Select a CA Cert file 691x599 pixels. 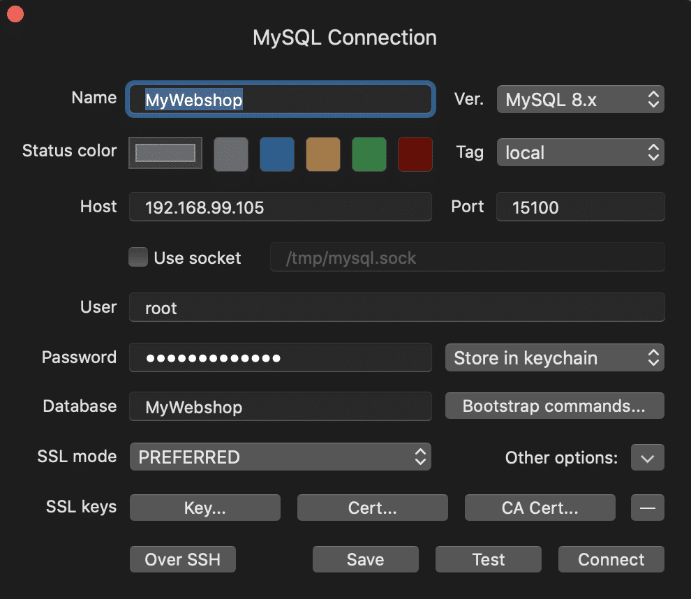coord(540,508)
